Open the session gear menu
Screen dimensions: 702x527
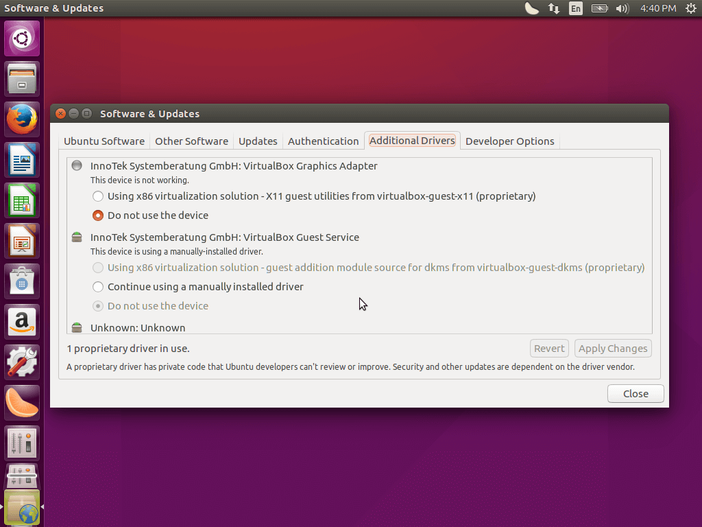tap(691, 8)
